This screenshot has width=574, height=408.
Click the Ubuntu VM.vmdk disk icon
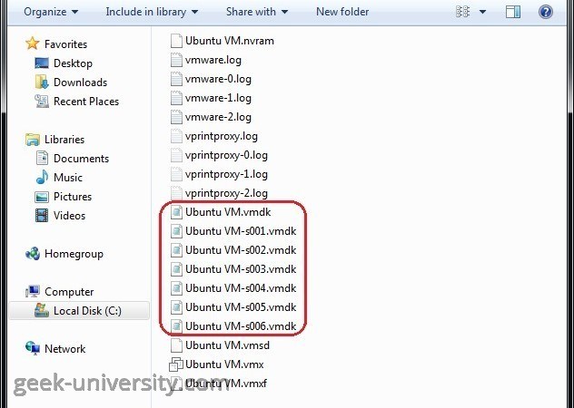(x=176, y=212)
